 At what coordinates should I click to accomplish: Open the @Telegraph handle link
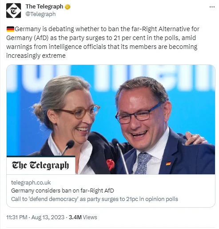coord(40,14)
